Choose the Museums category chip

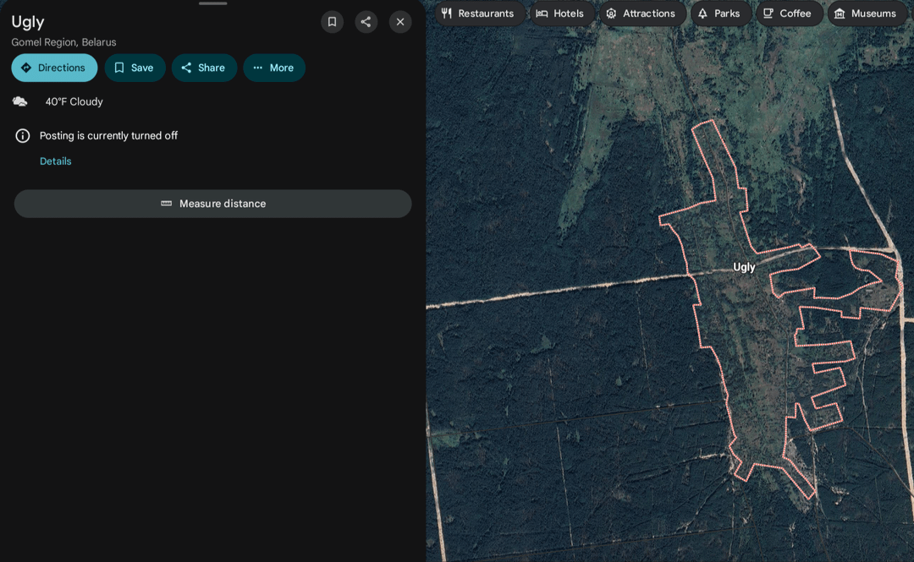865,14
